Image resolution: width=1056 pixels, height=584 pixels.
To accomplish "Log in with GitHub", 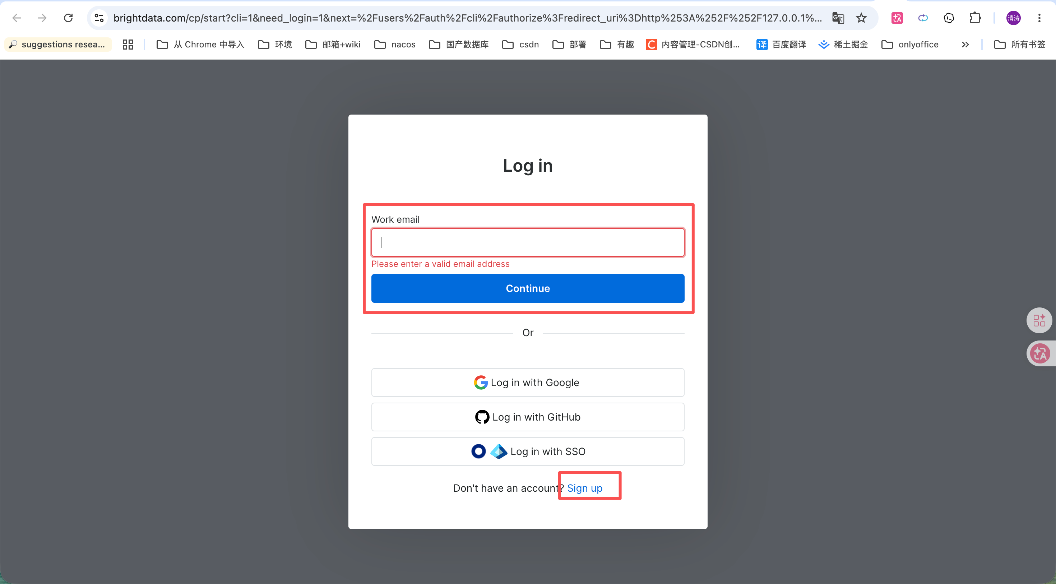I will pyautogui.click(x=528, y=417).
